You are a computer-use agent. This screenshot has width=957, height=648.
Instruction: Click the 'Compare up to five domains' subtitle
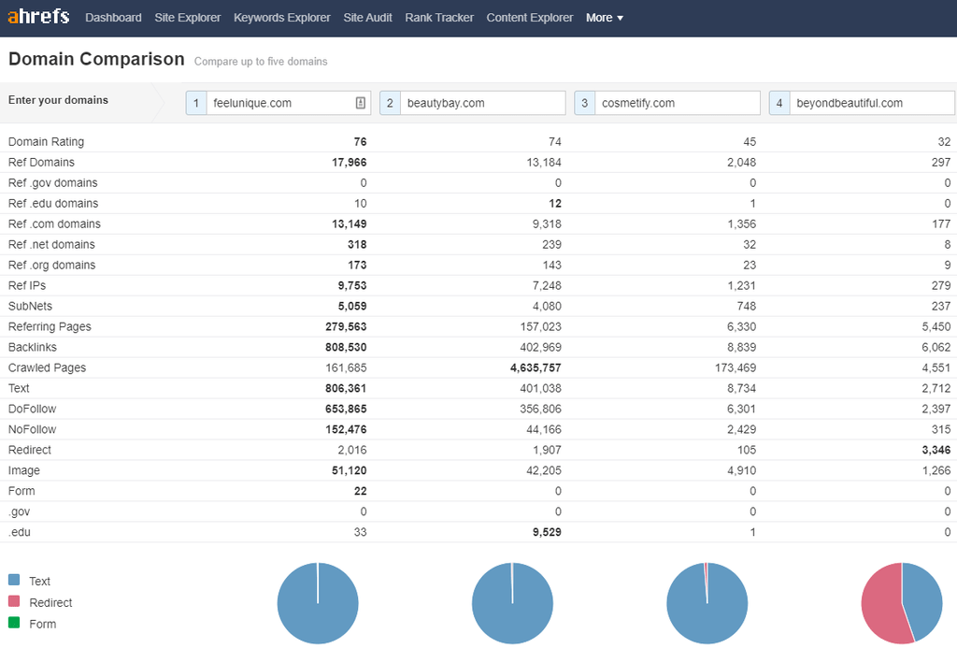(261, 61)
